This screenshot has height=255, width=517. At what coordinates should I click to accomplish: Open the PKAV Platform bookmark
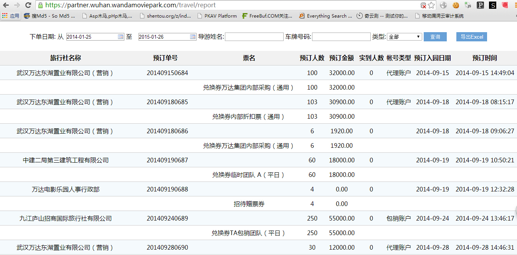tap(217, 16)
